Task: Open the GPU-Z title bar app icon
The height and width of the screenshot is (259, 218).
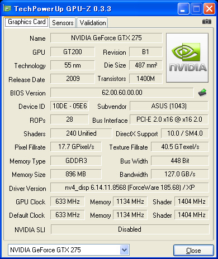Action: 7,8
